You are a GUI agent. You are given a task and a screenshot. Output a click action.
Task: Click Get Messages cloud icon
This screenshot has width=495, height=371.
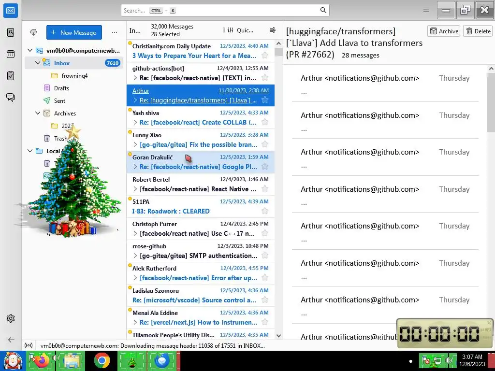point(33,32)
